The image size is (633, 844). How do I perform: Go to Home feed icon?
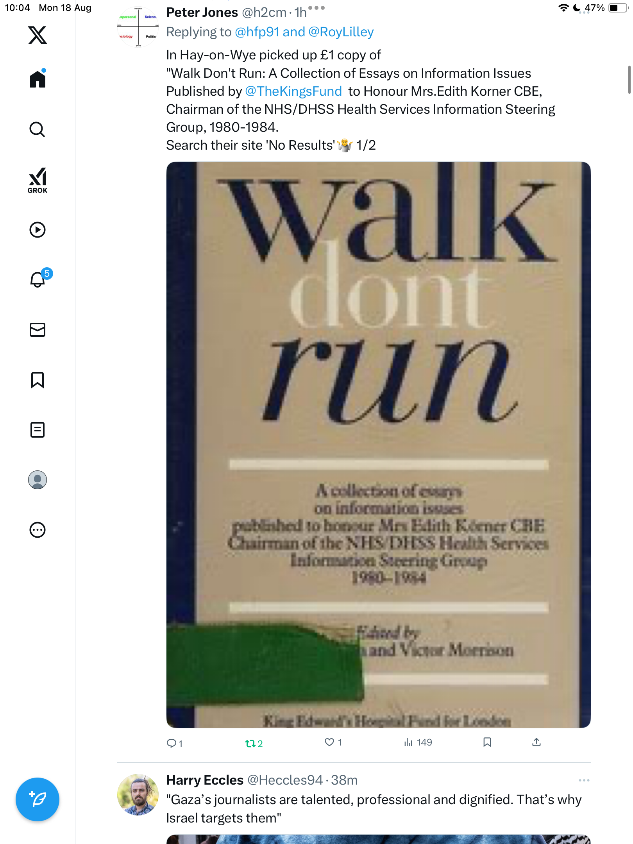pos(38,79)
